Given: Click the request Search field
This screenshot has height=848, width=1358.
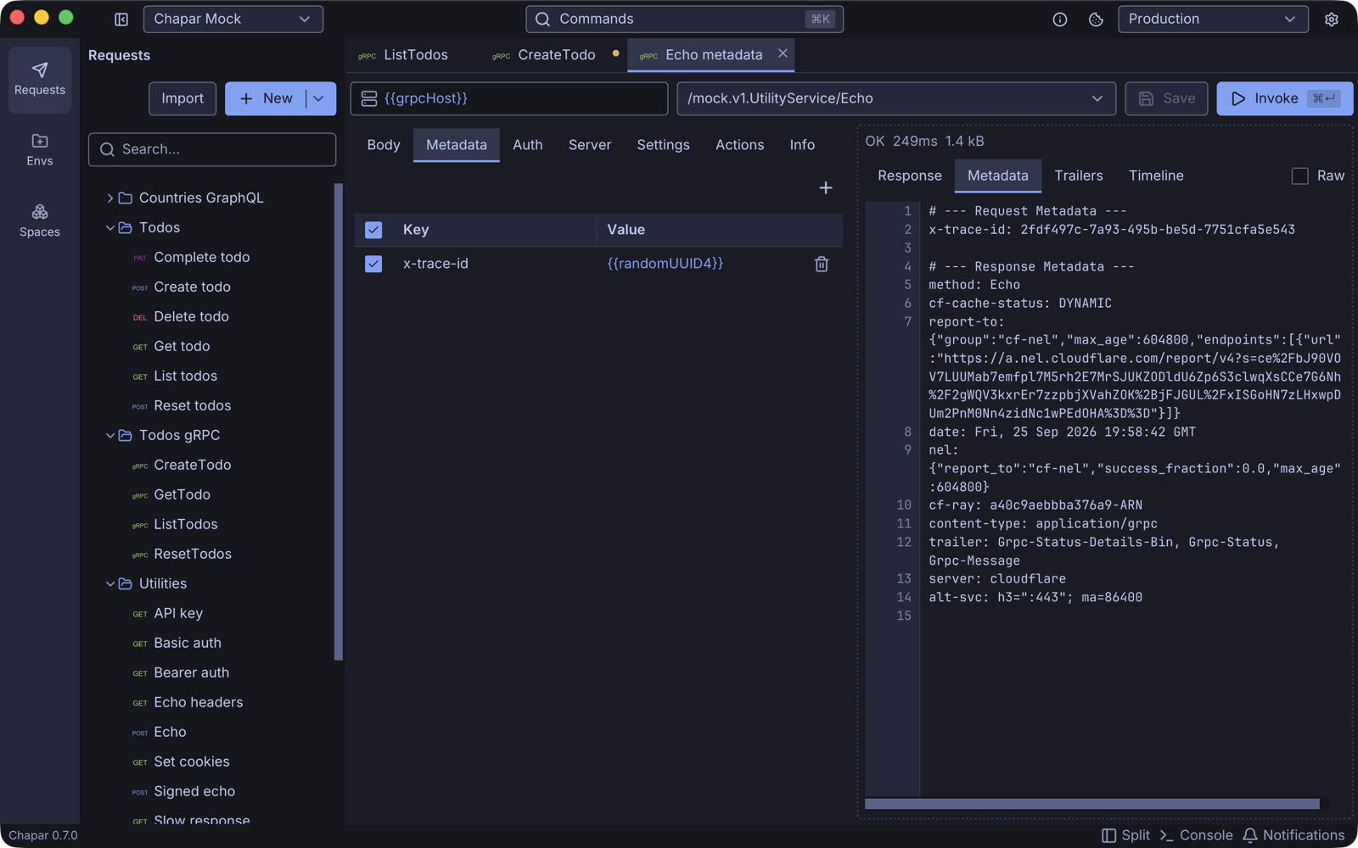Looking at the screenshot, I should [x=212, y=149].
